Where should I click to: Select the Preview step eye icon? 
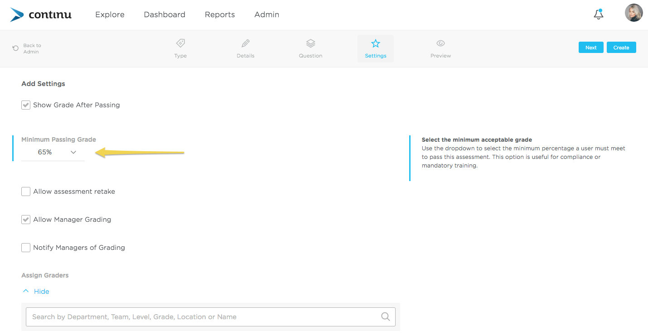[x=440, y=43]
